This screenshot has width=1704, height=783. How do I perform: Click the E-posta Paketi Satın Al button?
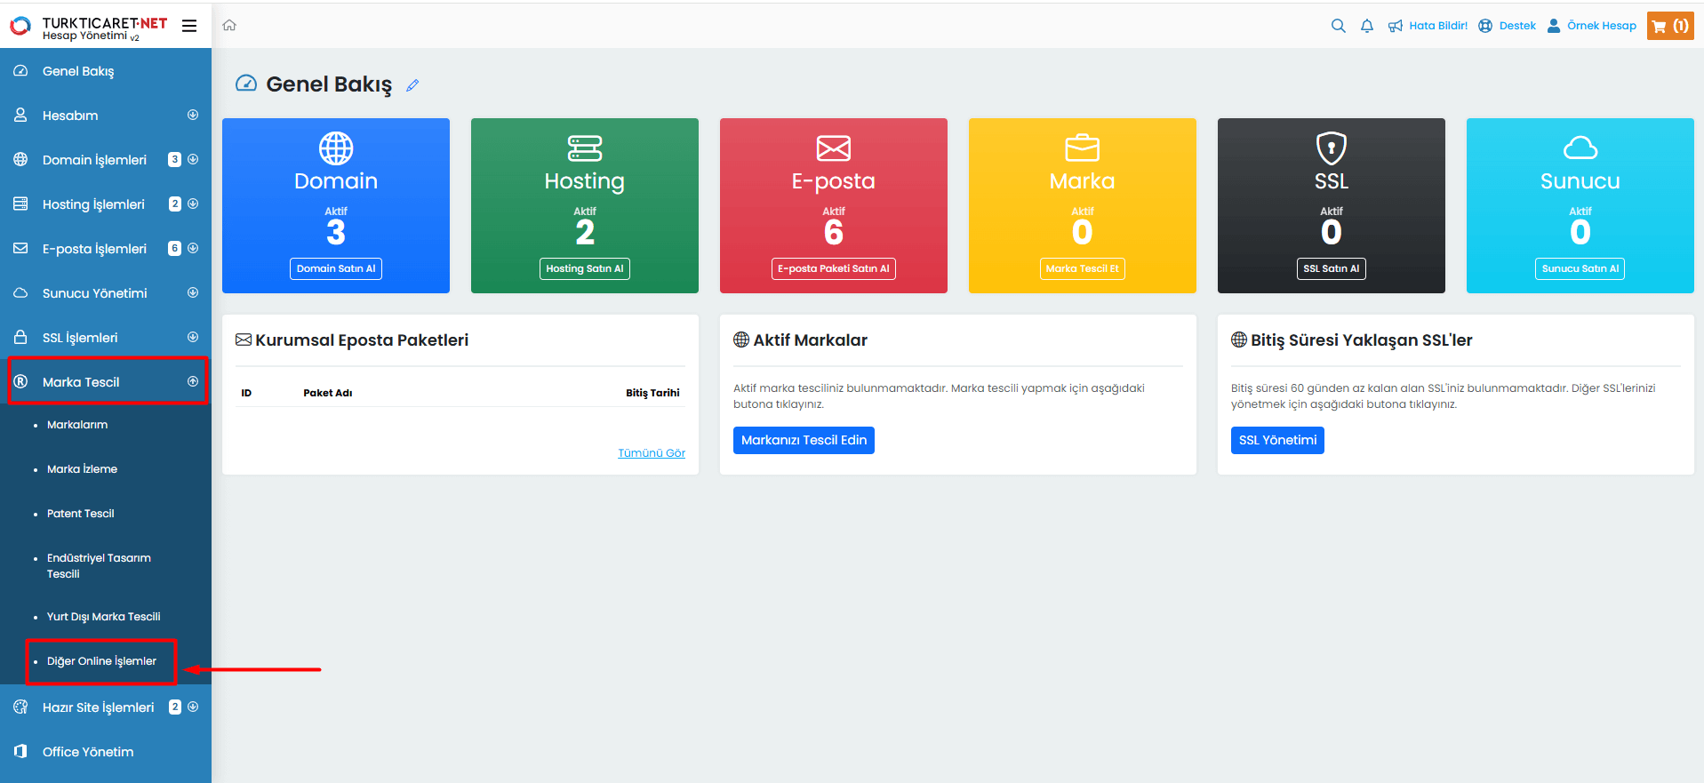833,268
